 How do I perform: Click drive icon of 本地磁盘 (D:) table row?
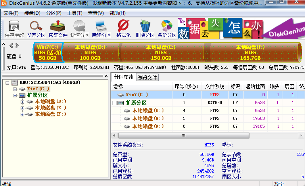[127, 111]
